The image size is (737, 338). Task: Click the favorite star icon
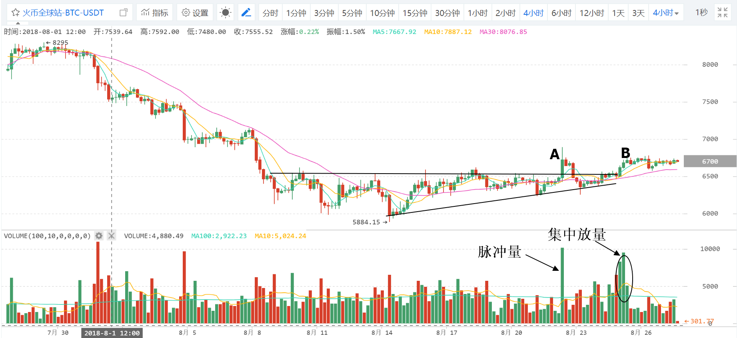16,13
